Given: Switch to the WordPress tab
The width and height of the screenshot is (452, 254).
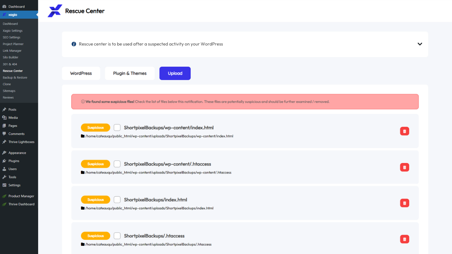Looking at the screenshot, I should (81, 73).
